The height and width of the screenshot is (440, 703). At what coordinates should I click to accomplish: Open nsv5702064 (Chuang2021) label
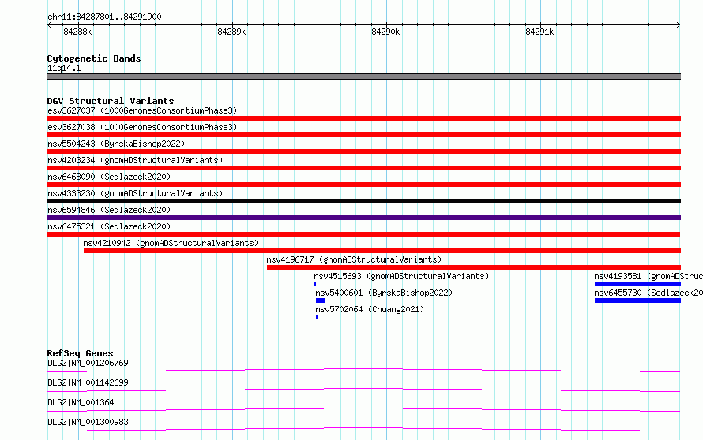pos(370,309)
